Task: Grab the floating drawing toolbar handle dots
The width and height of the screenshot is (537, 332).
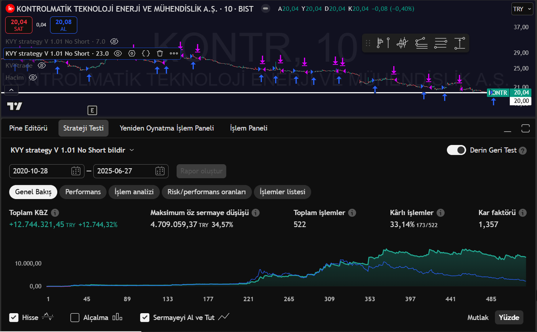Action: (x=368, y=43)
